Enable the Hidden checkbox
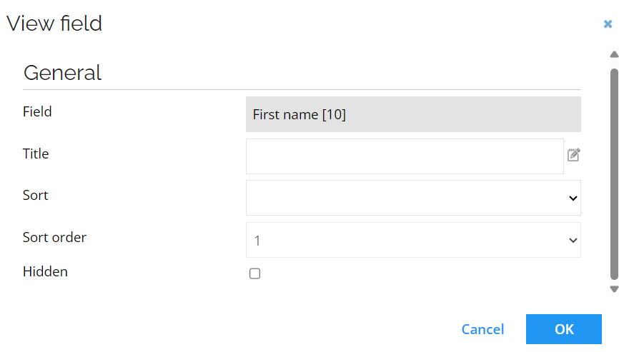619x352 pixels. click(254, 273)
